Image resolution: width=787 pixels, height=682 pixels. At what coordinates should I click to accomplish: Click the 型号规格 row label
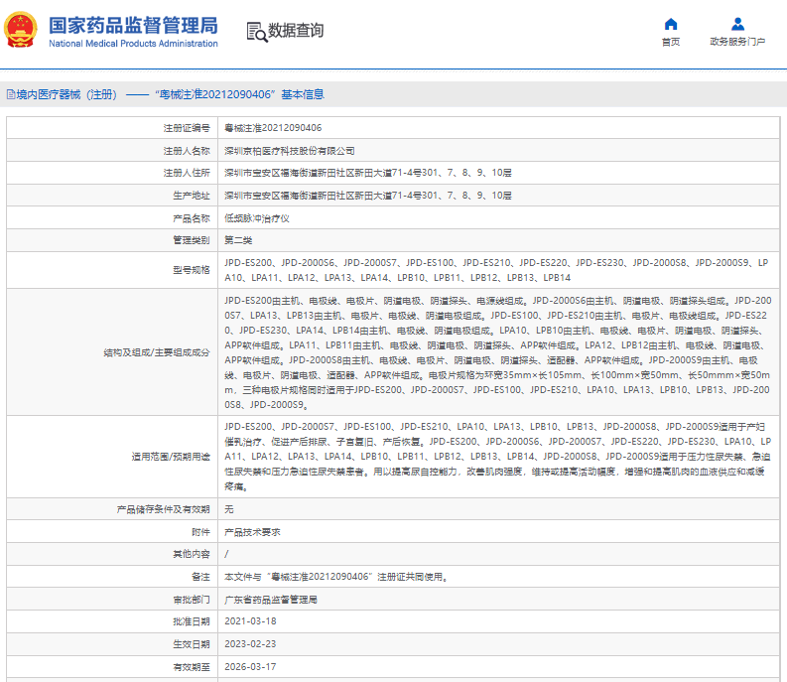pyautogui.click(x=192, y=270)
